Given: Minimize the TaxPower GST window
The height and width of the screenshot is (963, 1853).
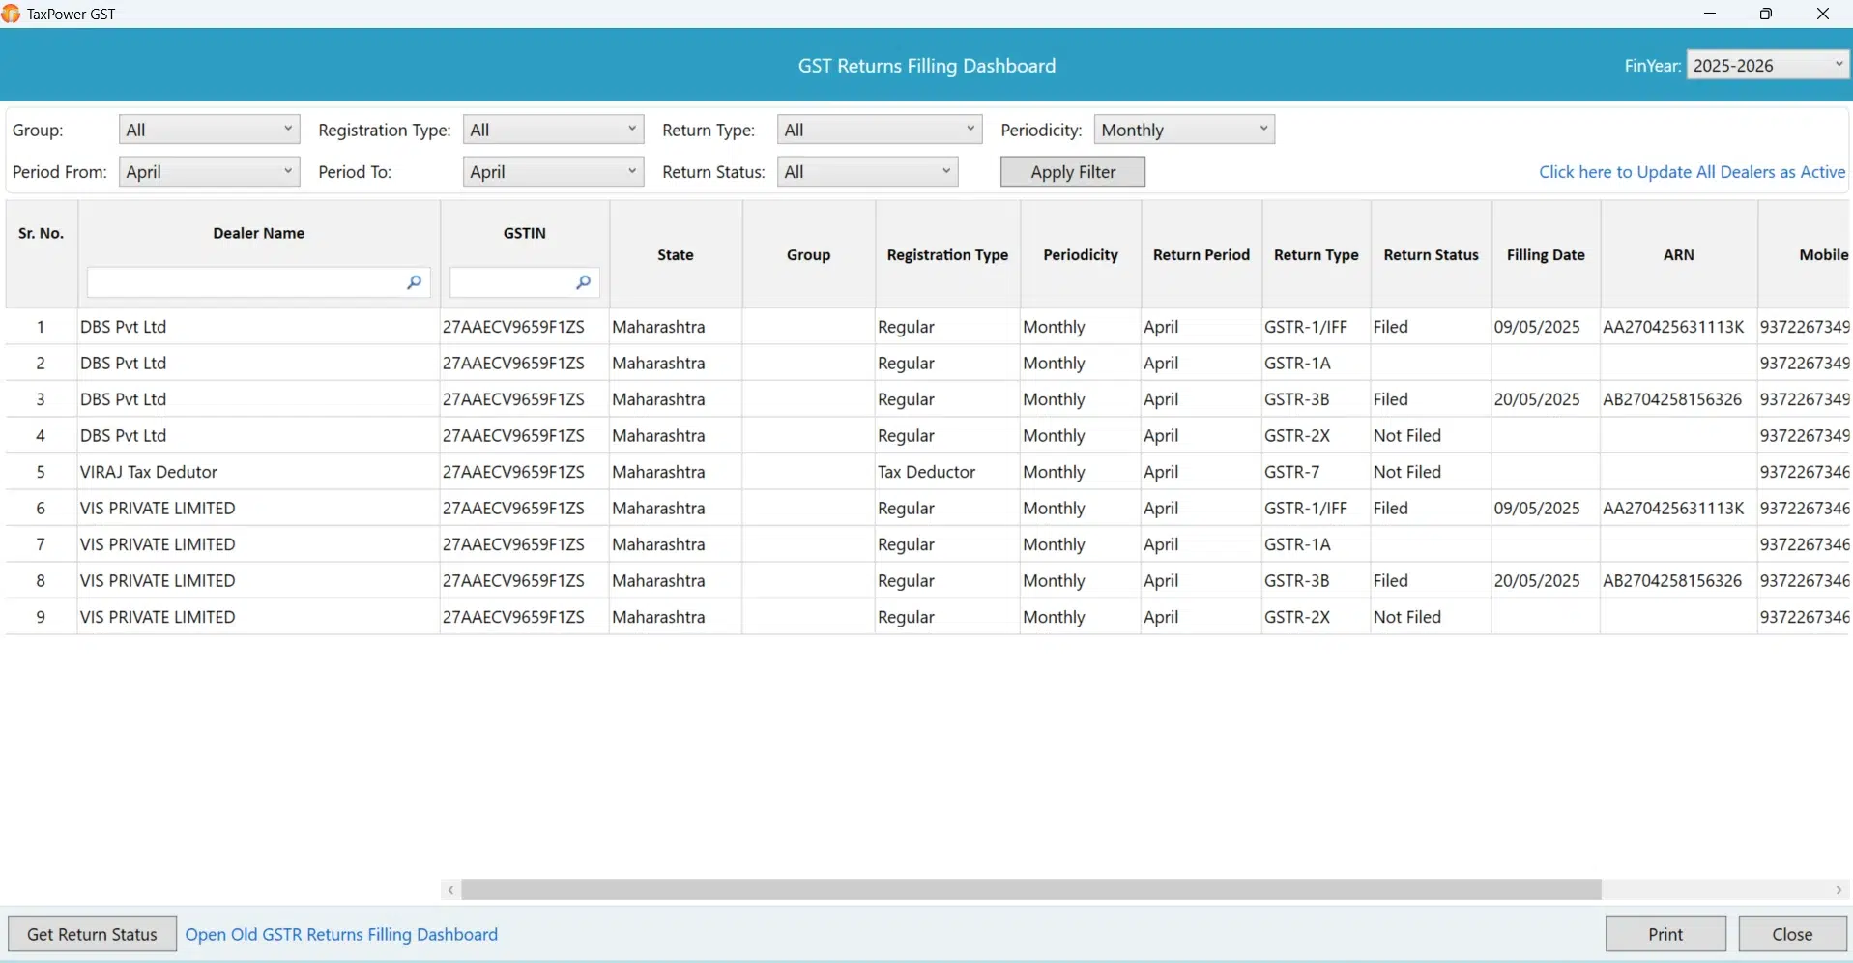Looking at the screenshot, I should 1710,14.
